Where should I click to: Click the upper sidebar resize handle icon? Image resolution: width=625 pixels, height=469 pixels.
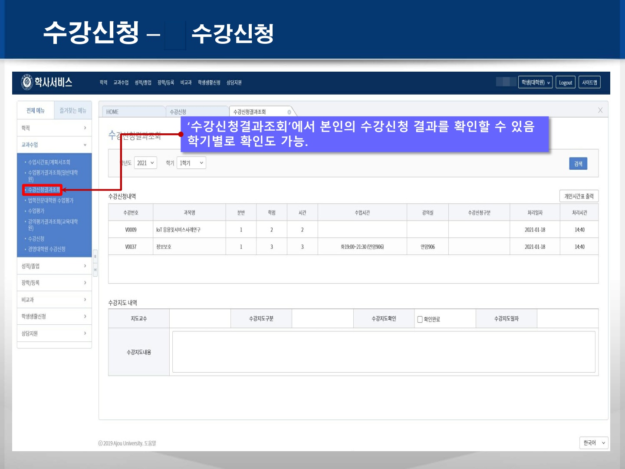click(x=95, y=257)
